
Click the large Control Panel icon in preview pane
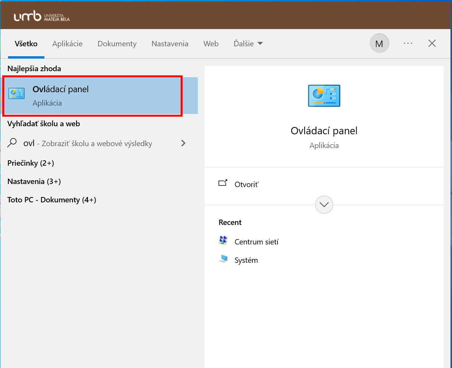click(x=324, y=96)
